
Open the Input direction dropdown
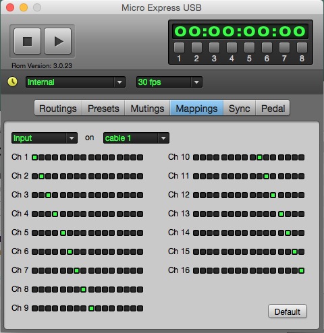[45, 138]
